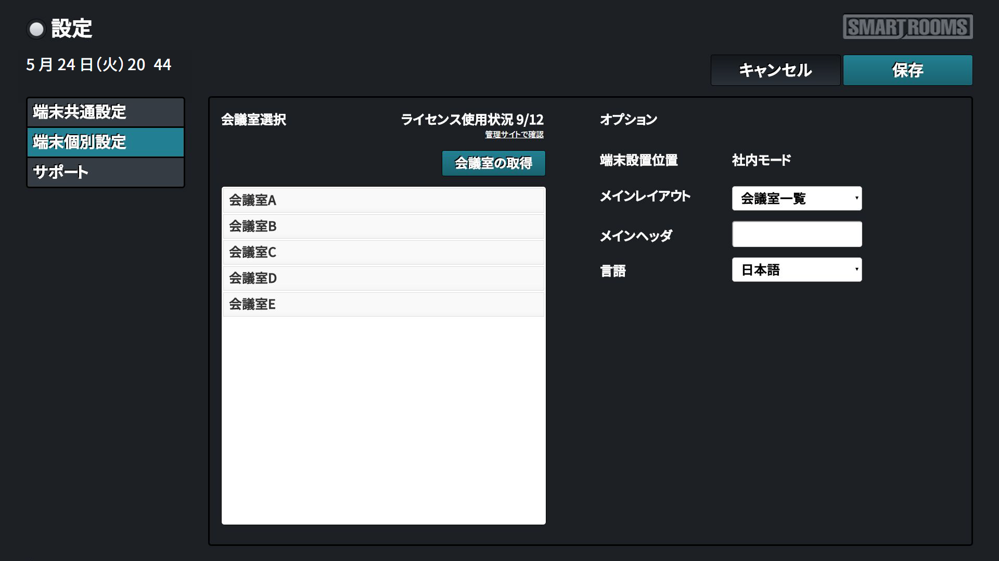The width and height of the screenshot is (999, 561).
Task: Pick 会議室C in the room list
Action: click(383, 252)
